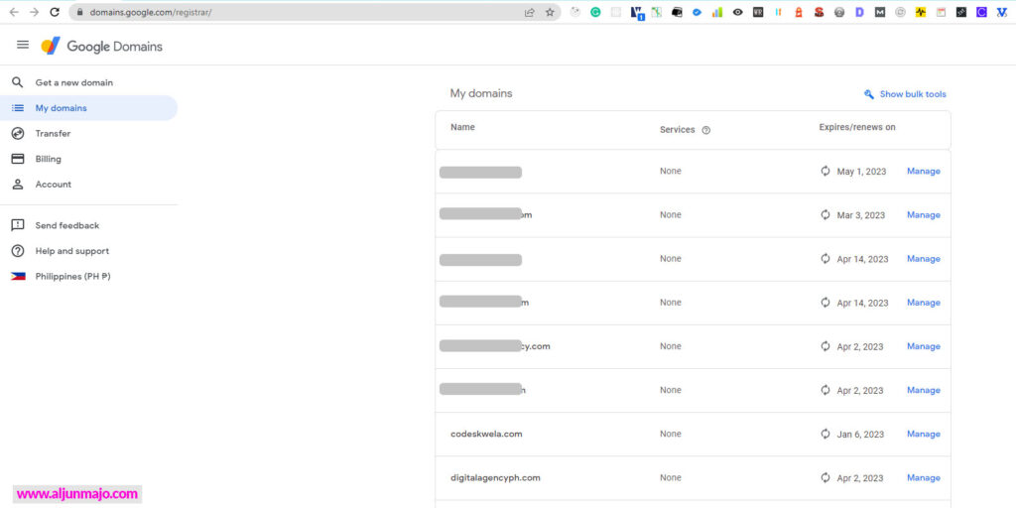This screenshot has width=1016, height=508.
Task: Click the Services column header label
Action: (x=677, y=130)
